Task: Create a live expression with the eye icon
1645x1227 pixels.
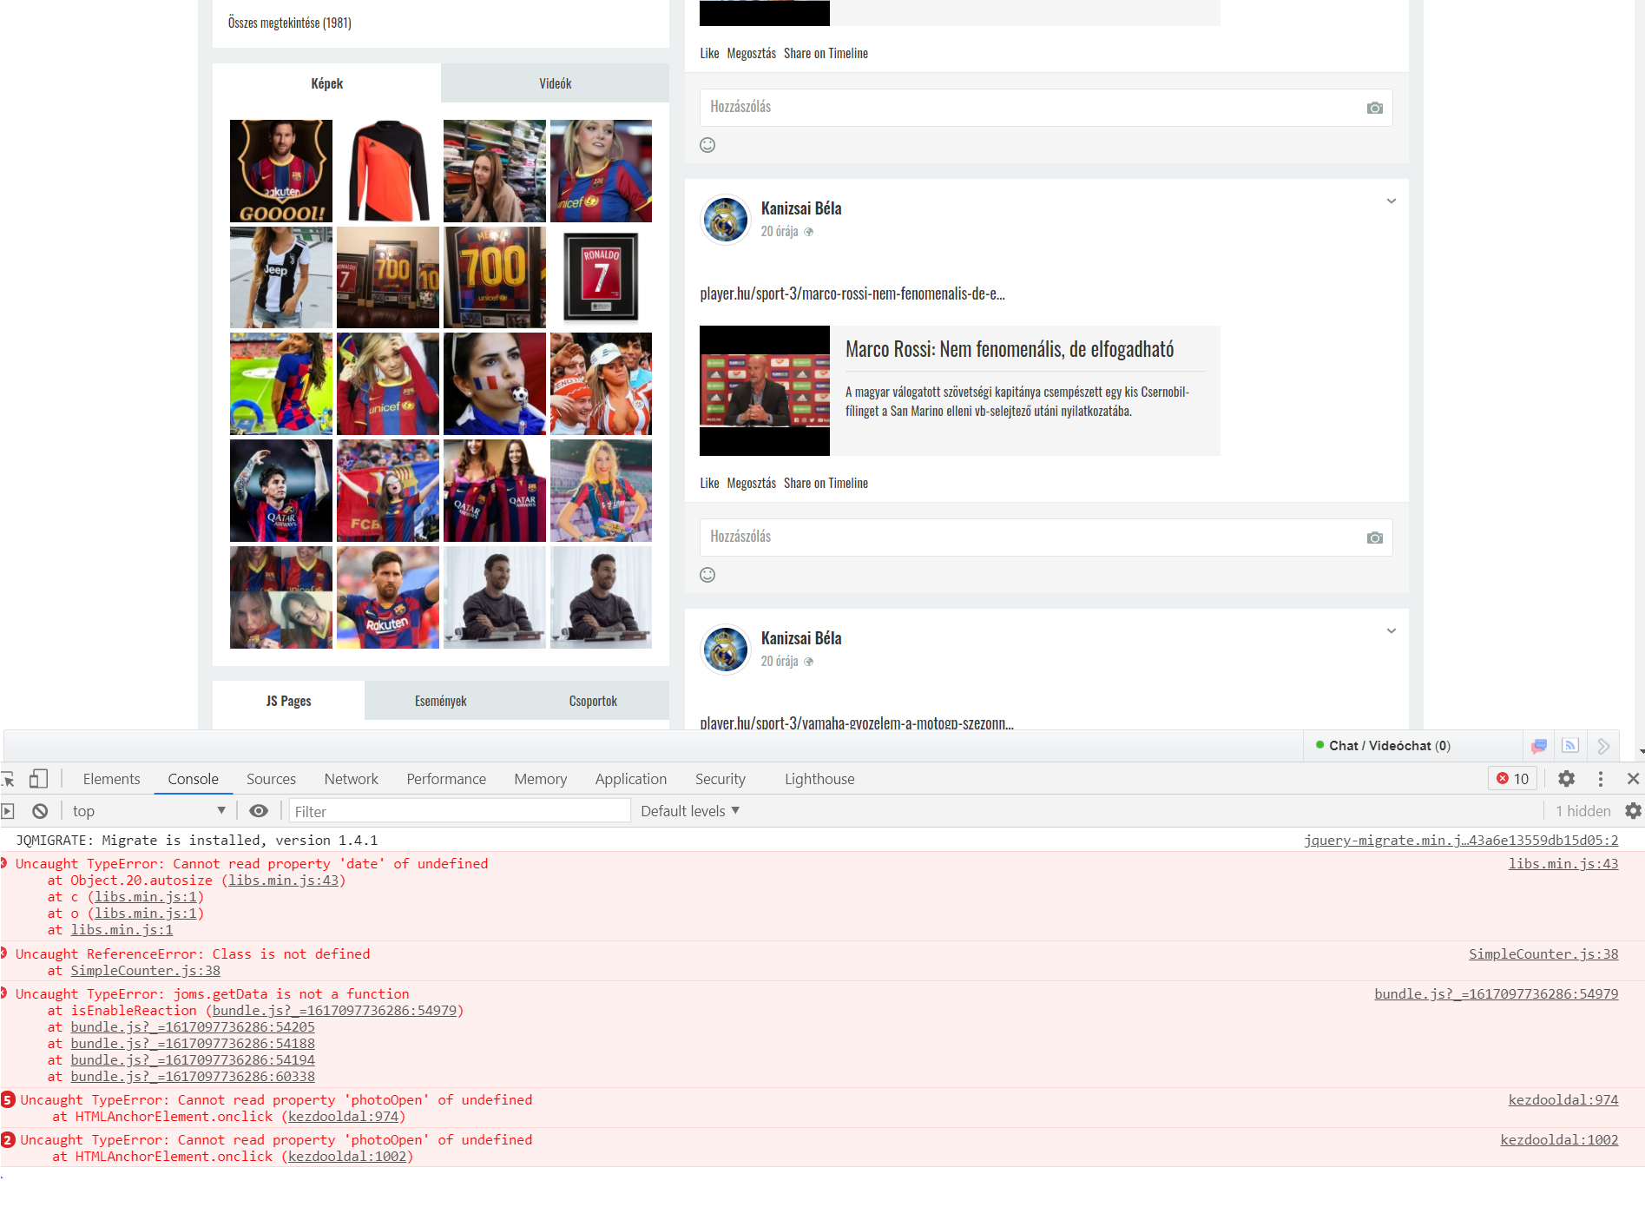Action: pos(259,811)
